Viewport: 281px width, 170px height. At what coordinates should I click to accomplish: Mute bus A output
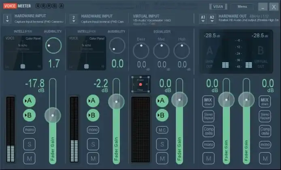208,158
